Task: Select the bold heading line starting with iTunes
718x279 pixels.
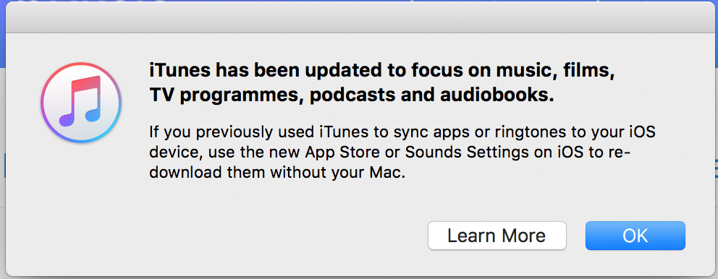Action: point(381,72)
